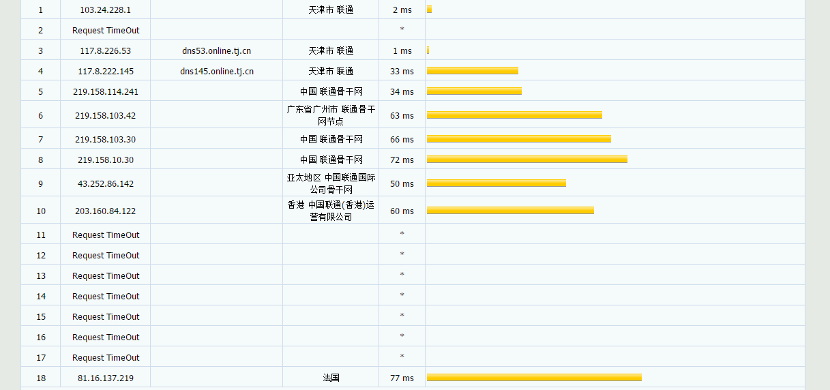Click IP address 219.158.114.241

tap(105, 92)
